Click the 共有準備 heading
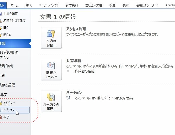The height and width of the screenshot is (135, 175). click(x=74, y=61)
